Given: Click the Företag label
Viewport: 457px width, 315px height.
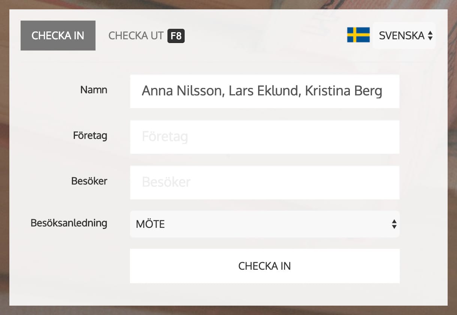Looking at the screenshot, I should pyautogui.click(x=90, y=135).
